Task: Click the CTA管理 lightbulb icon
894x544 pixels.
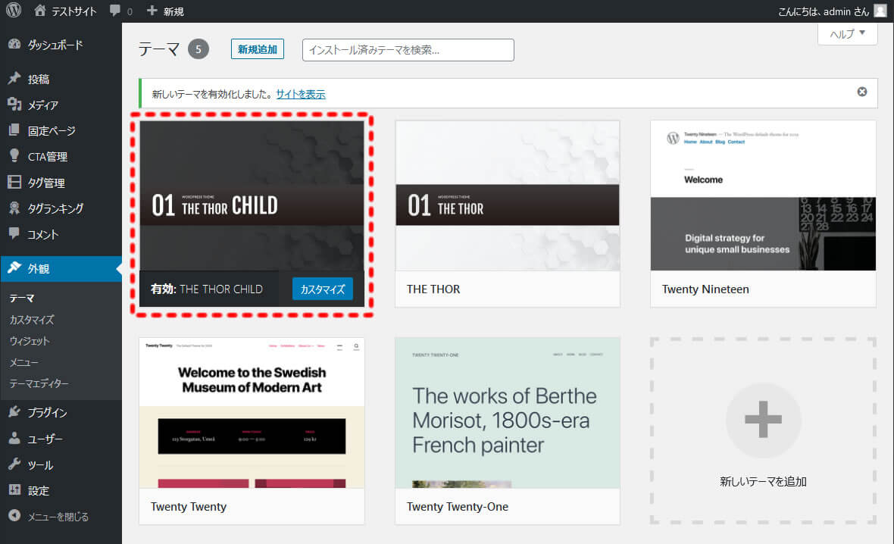Action: [x=14, y=155]
